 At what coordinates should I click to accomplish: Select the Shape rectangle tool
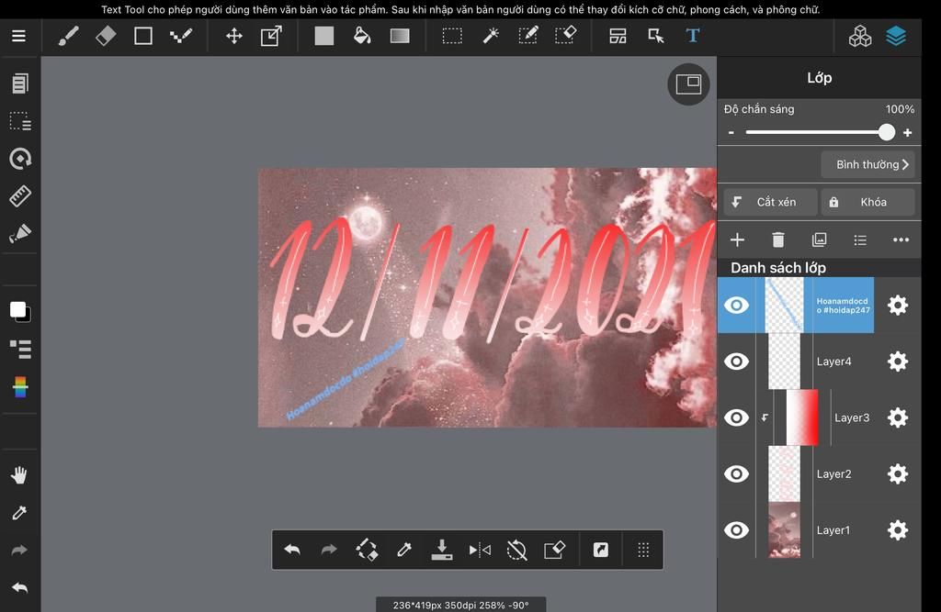142,36
